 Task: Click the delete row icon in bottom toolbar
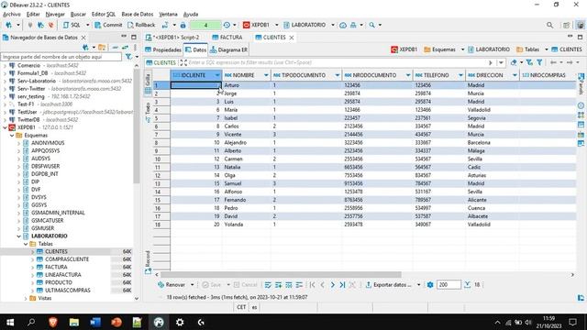[299, 285]
